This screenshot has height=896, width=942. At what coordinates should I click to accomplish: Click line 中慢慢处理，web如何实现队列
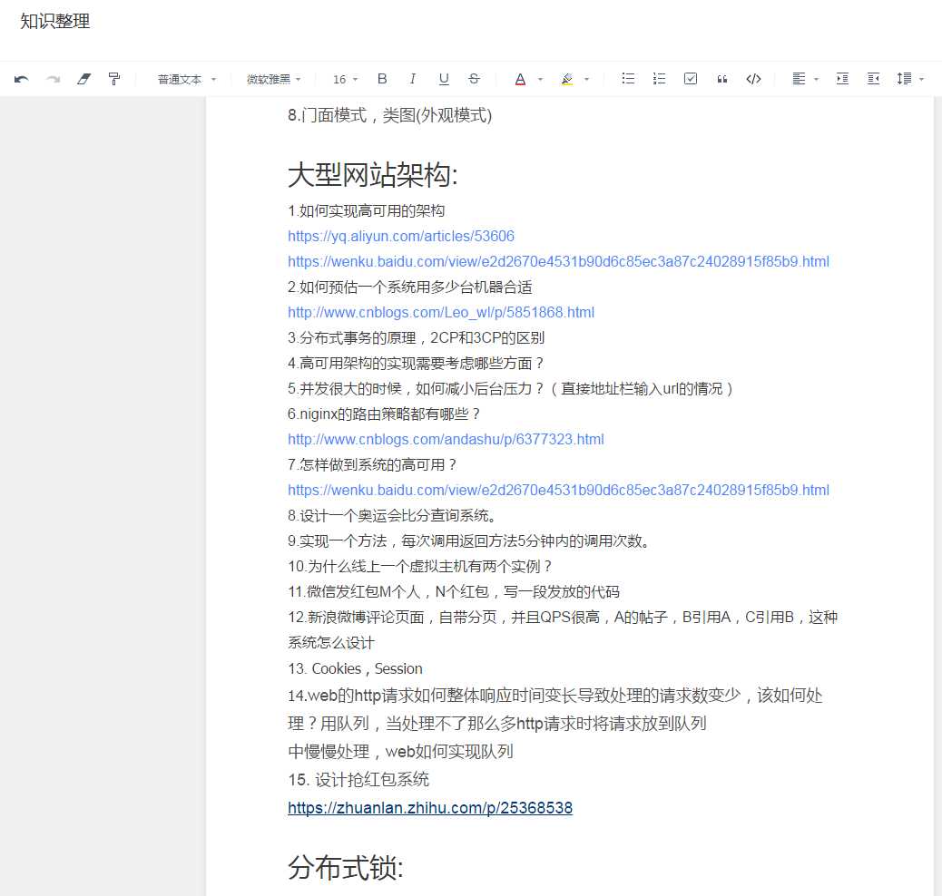pos(401,752)
